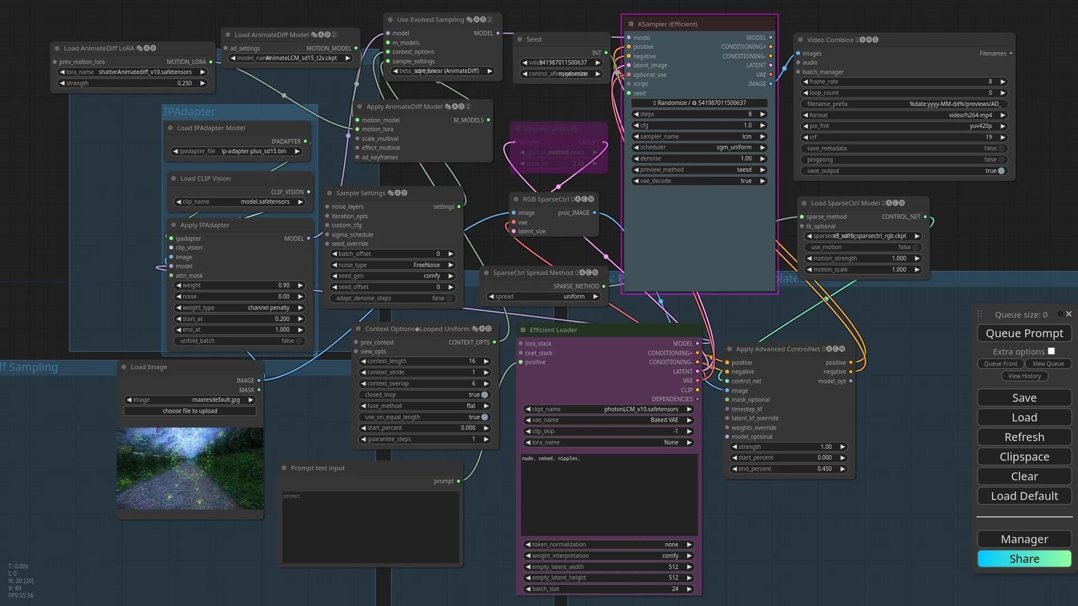Collapse the Load AnimateDiff LoRA node dot
This screenshot has height=606, width=1078.
(57, 48)
